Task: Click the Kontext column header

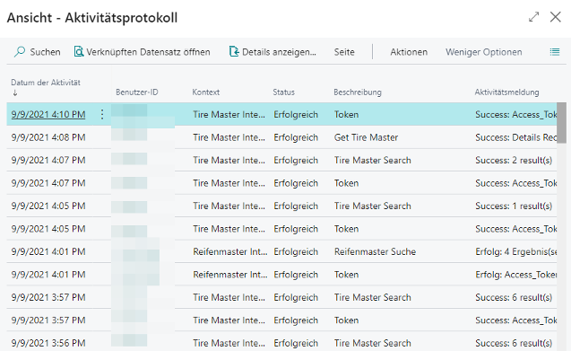Action: [206, 92]
